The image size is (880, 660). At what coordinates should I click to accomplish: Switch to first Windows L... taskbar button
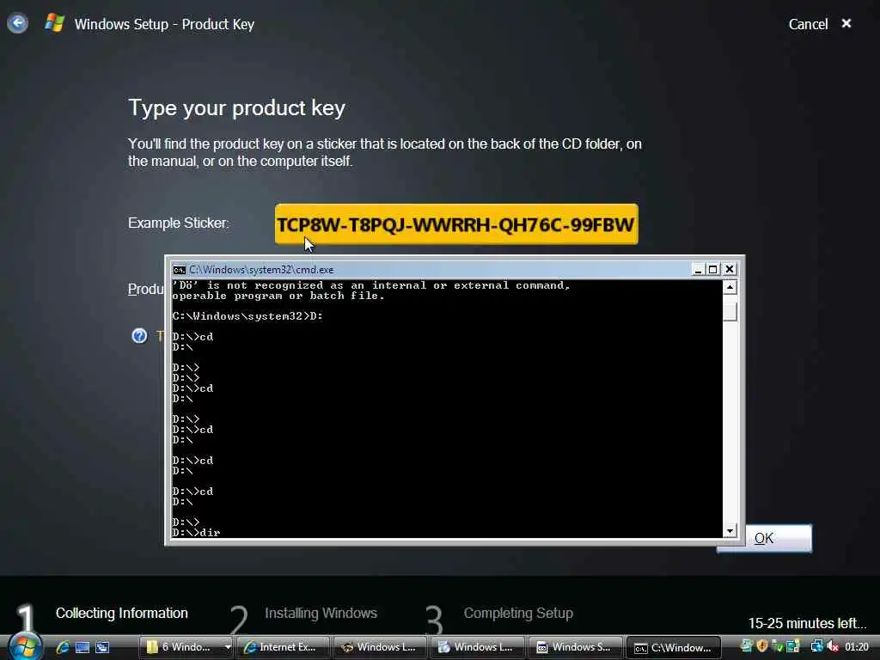380,647
